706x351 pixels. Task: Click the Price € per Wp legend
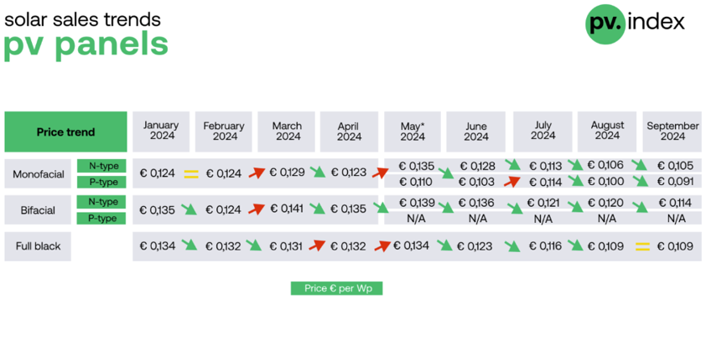click(336, 288)
